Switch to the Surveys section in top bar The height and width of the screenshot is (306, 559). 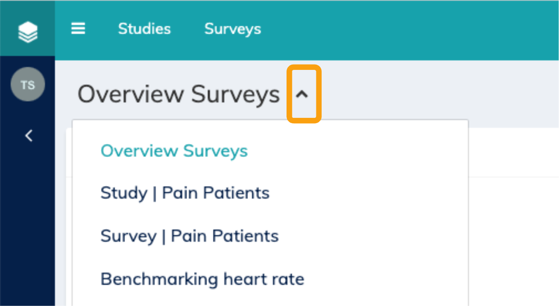click(x=233, y=29)
